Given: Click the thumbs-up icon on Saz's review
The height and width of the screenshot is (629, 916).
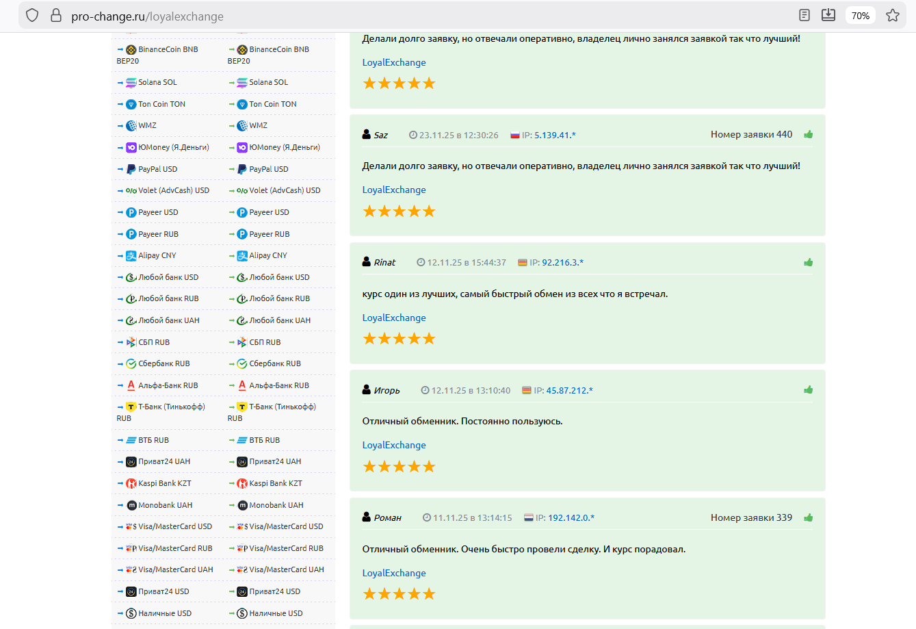Looking at the screenshot, I should click(808, 135).
